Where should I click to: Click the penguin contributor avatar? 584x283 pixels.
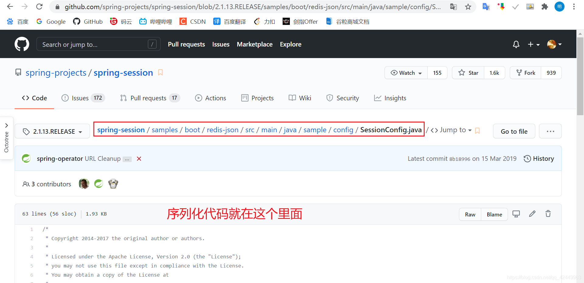(x=113, y=184)
